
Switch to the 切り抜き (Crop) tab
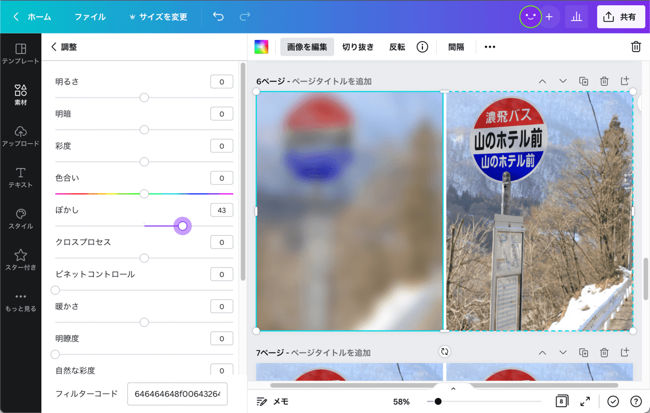pos(358,46)
